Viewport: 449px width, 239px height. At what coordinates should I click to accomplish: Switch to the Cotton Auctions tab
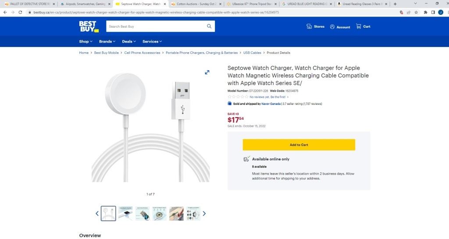[x=194, y=4]
